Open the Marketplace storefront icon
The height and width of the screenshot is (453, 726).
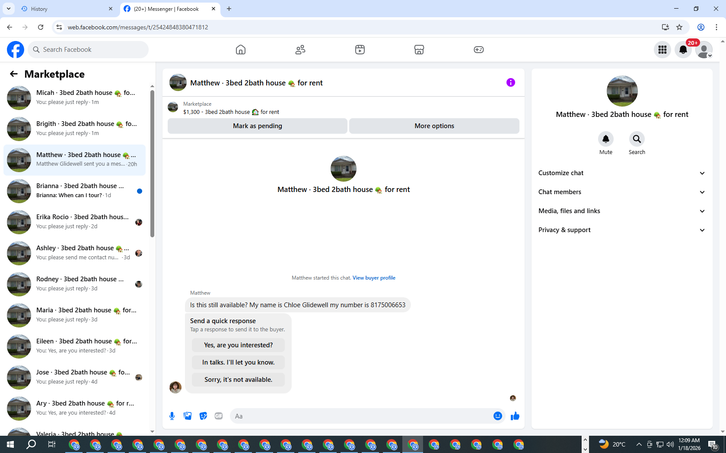(419, 50)
